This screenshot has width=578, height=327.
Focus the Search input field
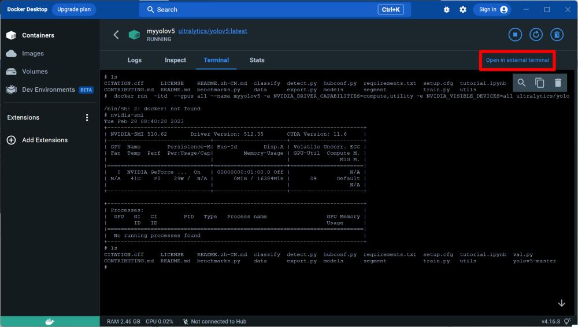pos(275,10)
